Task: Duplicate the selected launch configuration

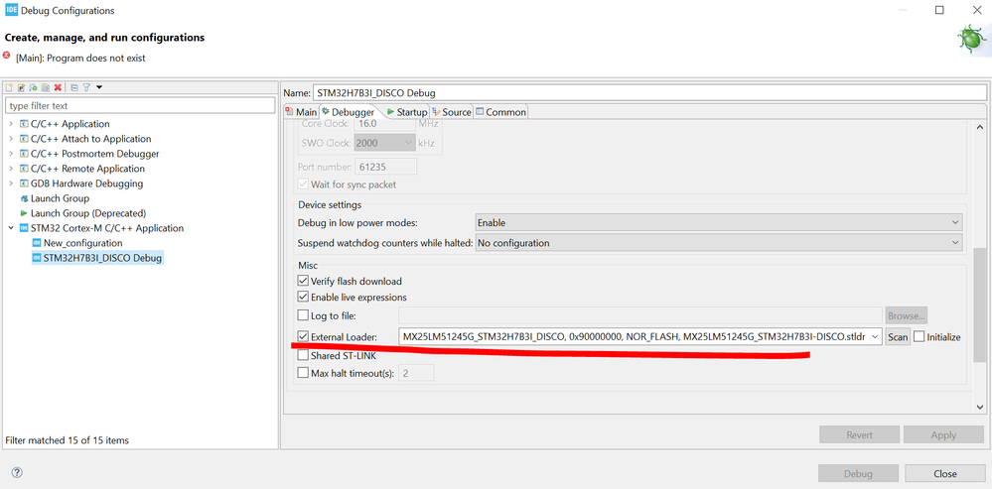Action: coord(45,87)
